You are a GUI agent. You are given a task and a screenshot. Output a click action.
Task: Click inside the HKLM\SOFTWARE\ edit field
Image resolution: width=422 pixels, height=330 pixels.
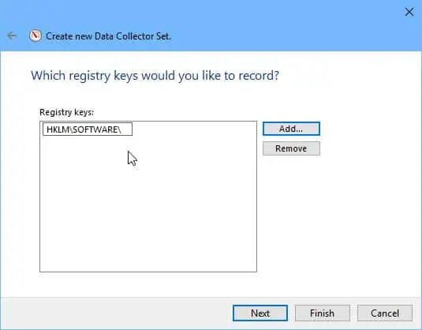[x=88, y=129]
